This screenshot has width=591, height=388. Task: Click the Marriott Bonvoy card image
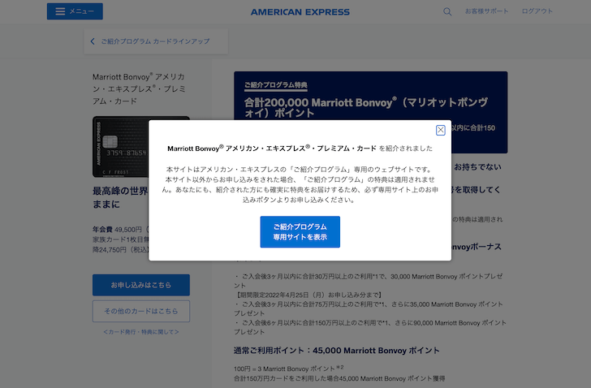(121, 147)
